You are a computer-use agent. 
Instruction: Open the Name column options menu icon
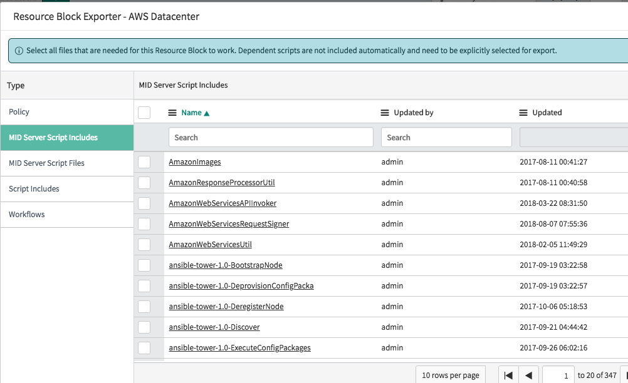point(172,113)
